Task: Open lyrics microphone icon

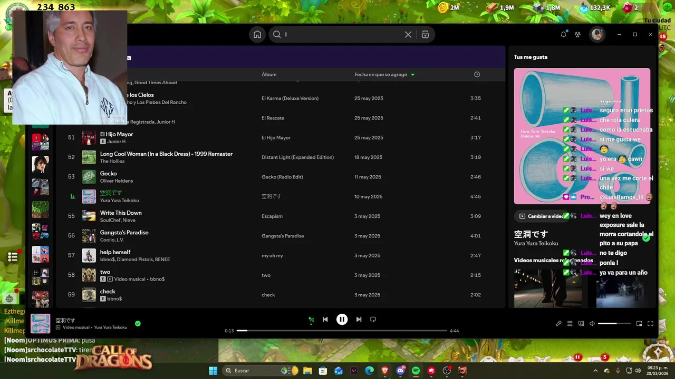Action: (x=558, y=324)
